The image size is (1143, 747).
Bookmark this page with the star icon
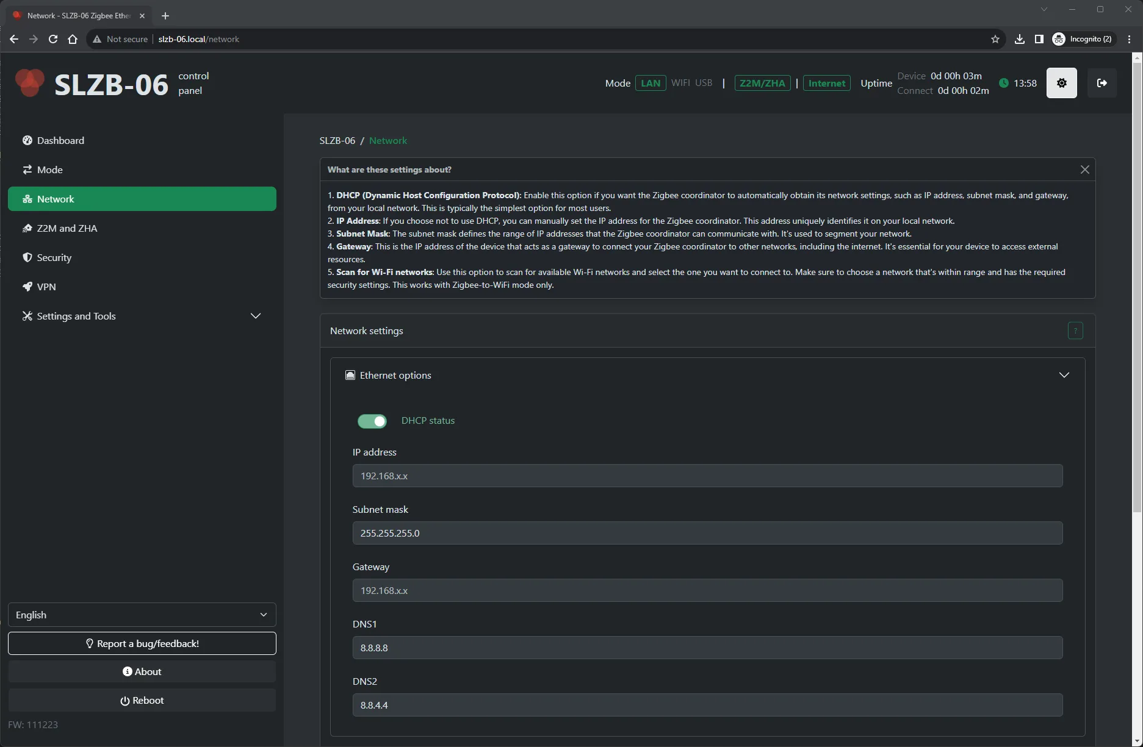pyautogui.click(x=995, y=39)
